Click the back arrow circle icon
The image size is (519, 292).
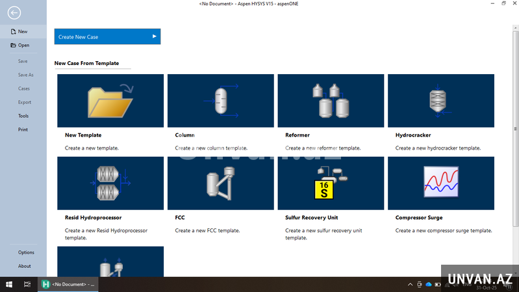(14, 12)
